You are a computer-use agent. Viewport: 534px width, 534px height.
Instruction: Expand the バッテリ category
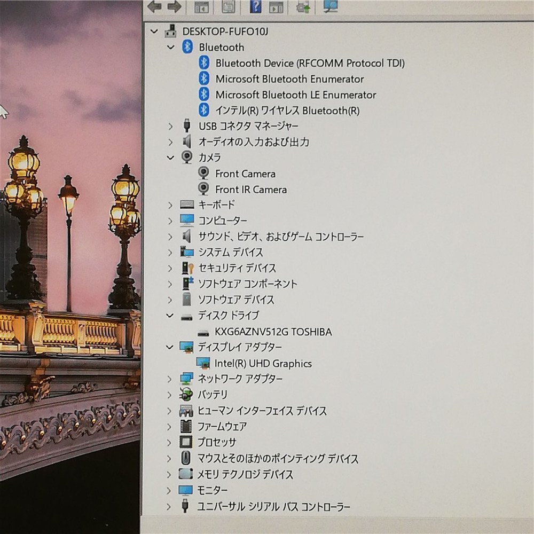coord(170,395)
